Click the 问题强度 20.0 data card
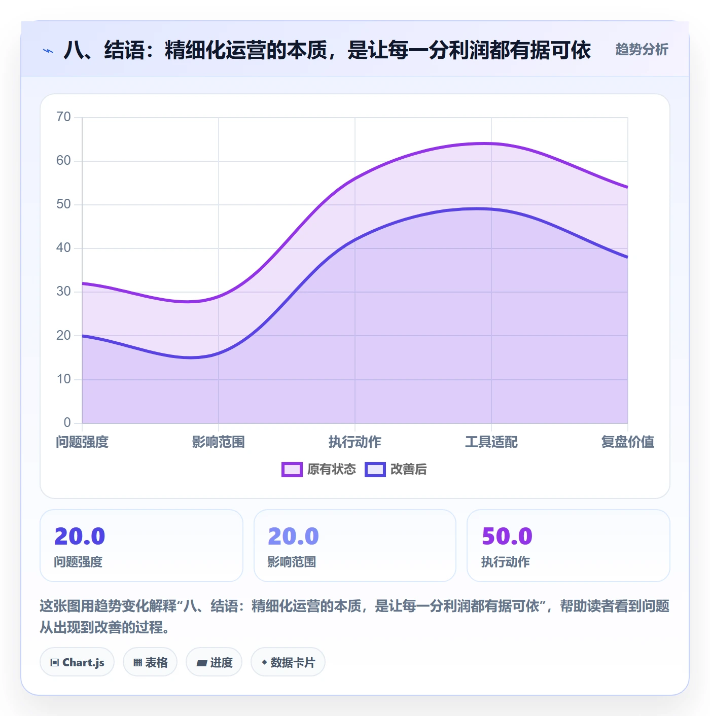Screen dimensions: 710x716 (x=141, y=546)
